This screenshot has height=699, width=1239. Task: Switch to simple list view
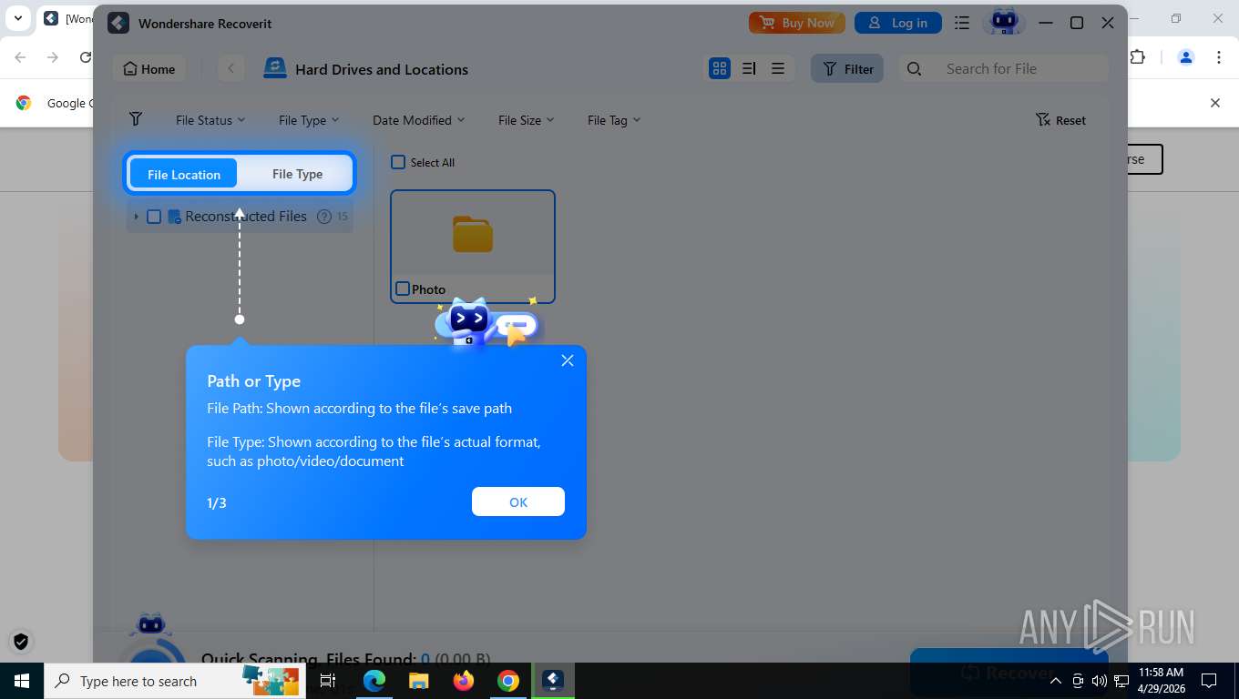[778, 68]
